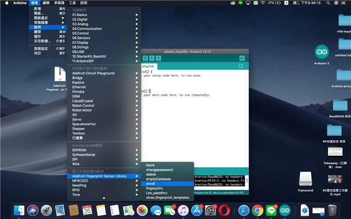
Task: Expand the 草稿碼簿 submenu arrow
Action: pyautogui.click(x=63, y=23)
